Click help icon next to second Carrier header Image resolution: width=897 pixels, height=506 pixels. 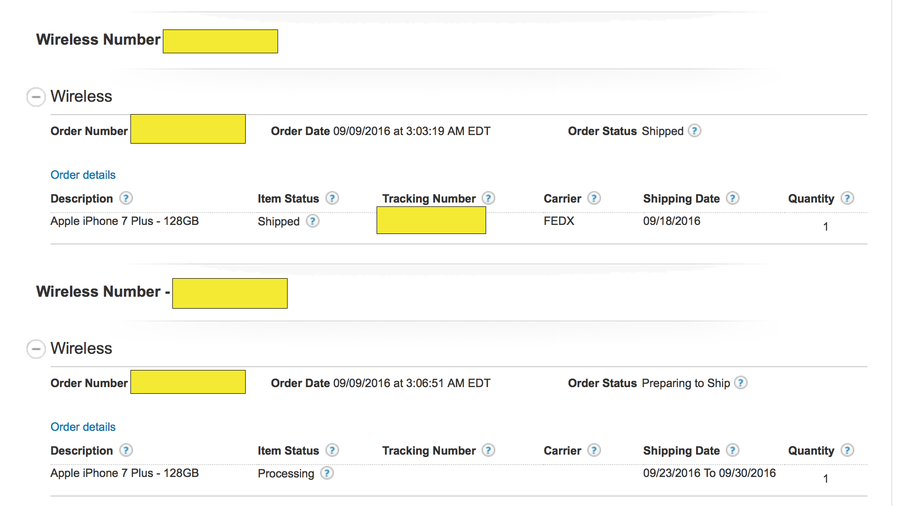click(594, 450)
